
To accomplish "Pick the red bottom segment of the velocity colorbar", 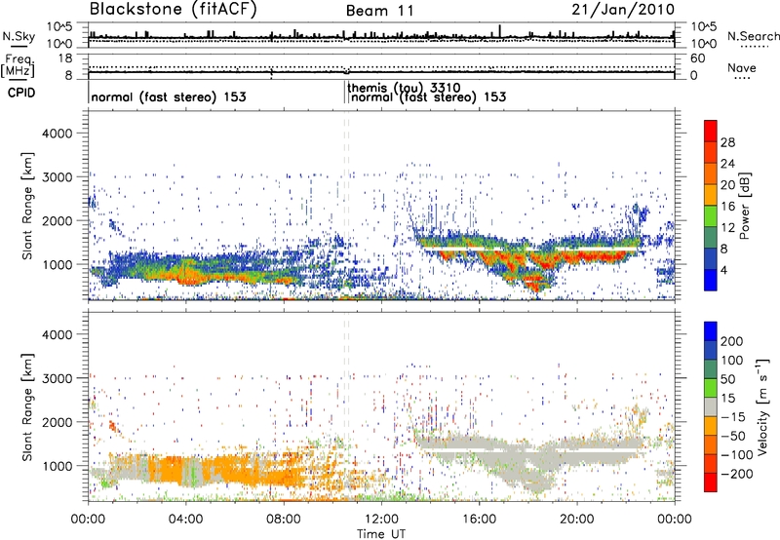I will (x=711, y=482).
